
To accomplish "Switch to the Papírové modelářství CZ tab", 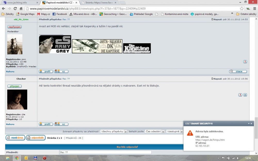I will [x=60, y=3].
